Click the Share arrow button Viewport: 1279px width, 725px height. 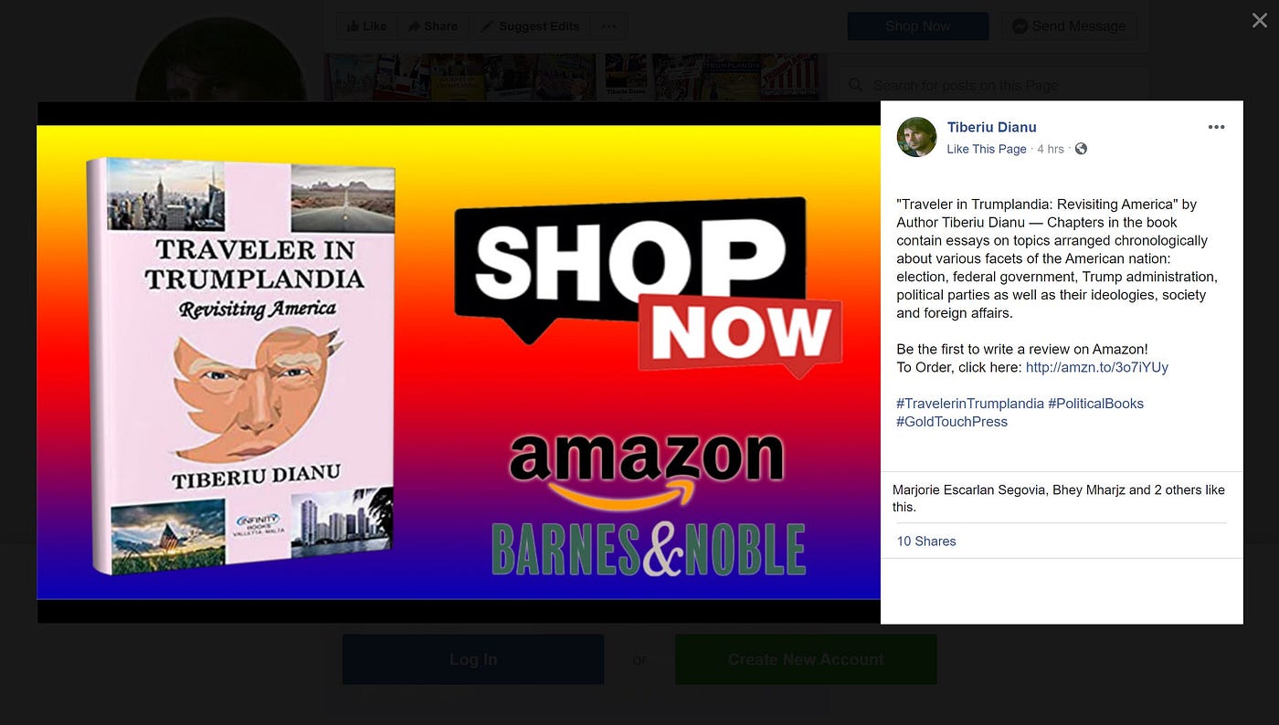pyautogui.click(x=432, y=26)
